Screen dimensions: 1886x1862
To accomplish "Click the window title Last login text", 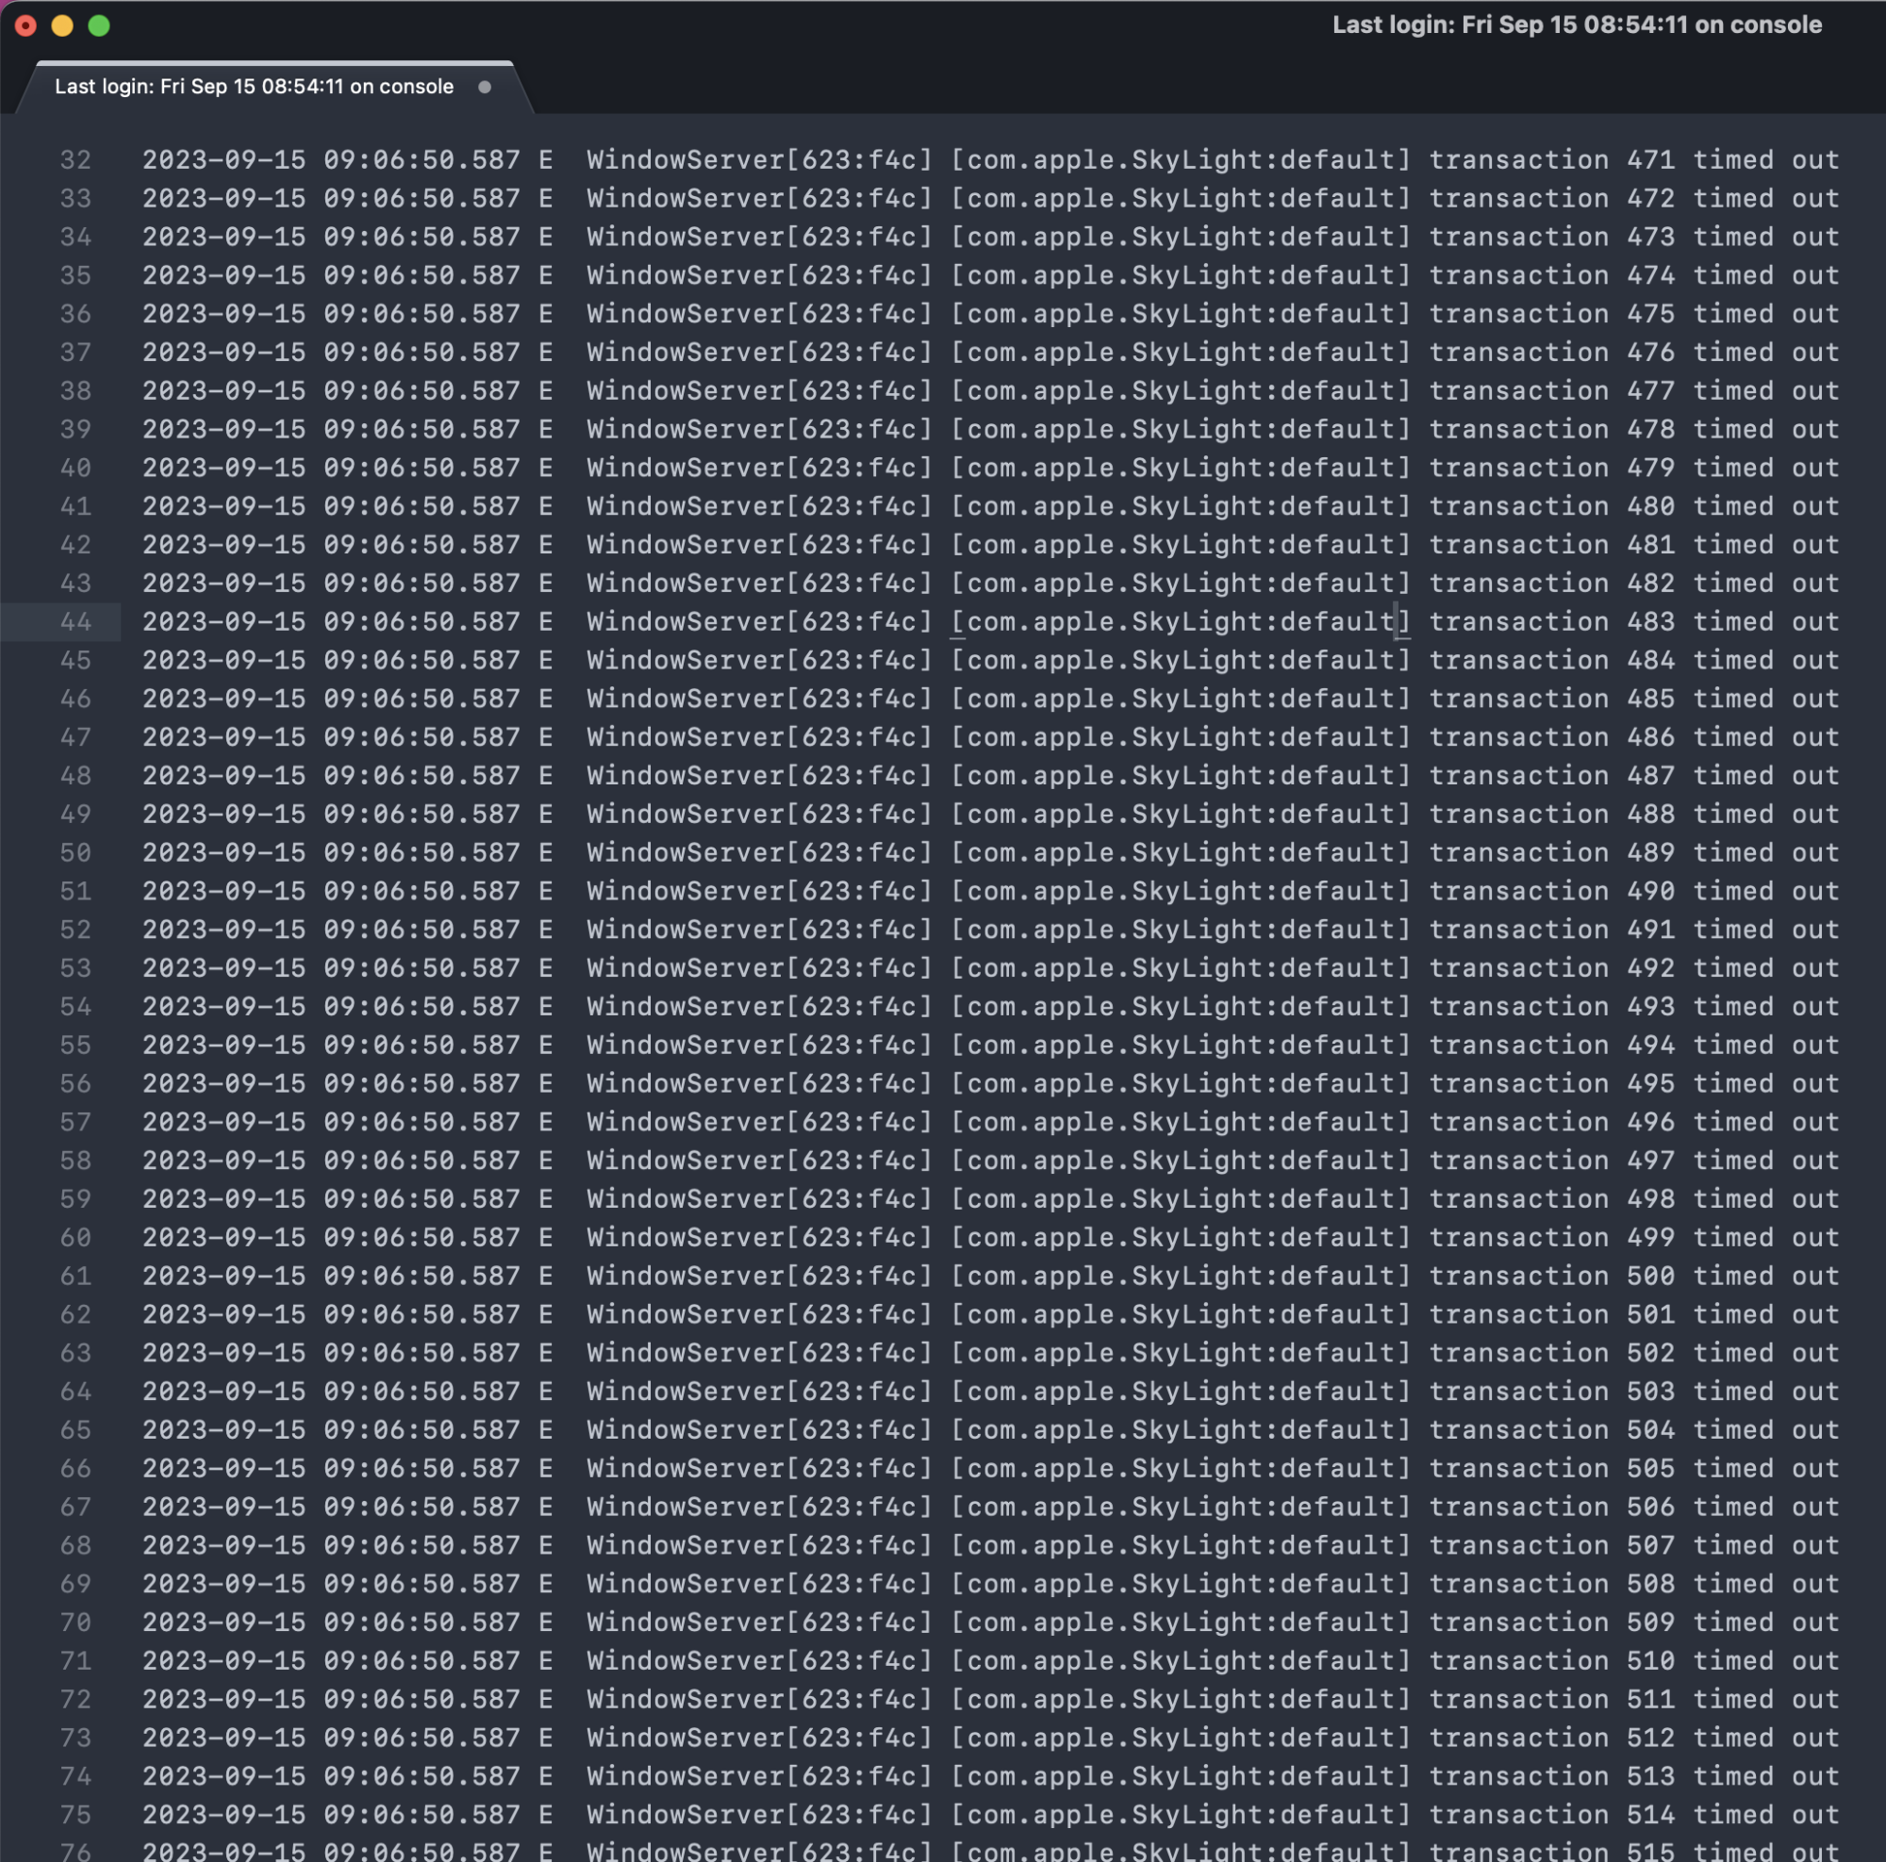I will pyautogui.click(x=1578, y=25).
